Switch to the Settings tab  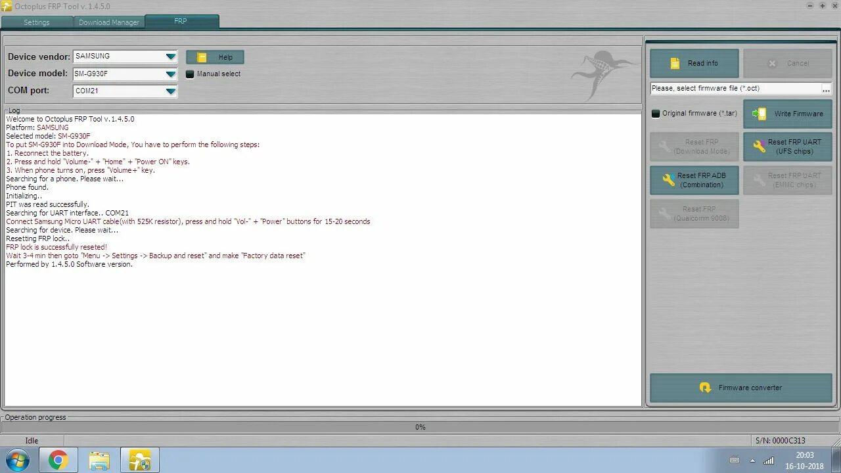pyautogui.click(x=37, y=22)
